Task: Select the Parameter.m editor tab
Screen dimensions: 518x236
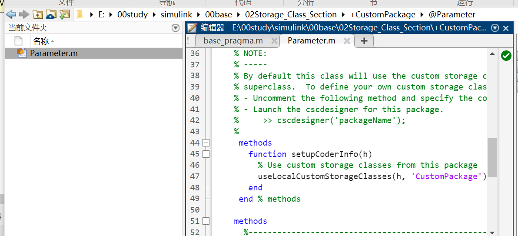Action: pyautogui.click(x=311, y=41)
